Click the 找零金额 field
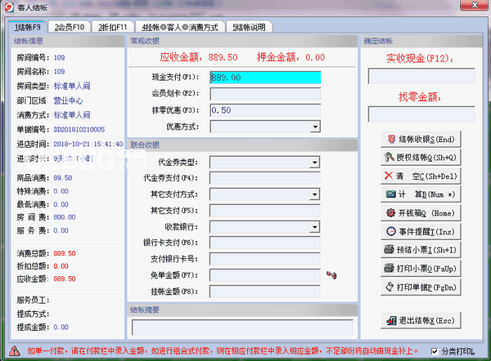The width and height of the screenshot is (491, 361). tap(421, 114)
